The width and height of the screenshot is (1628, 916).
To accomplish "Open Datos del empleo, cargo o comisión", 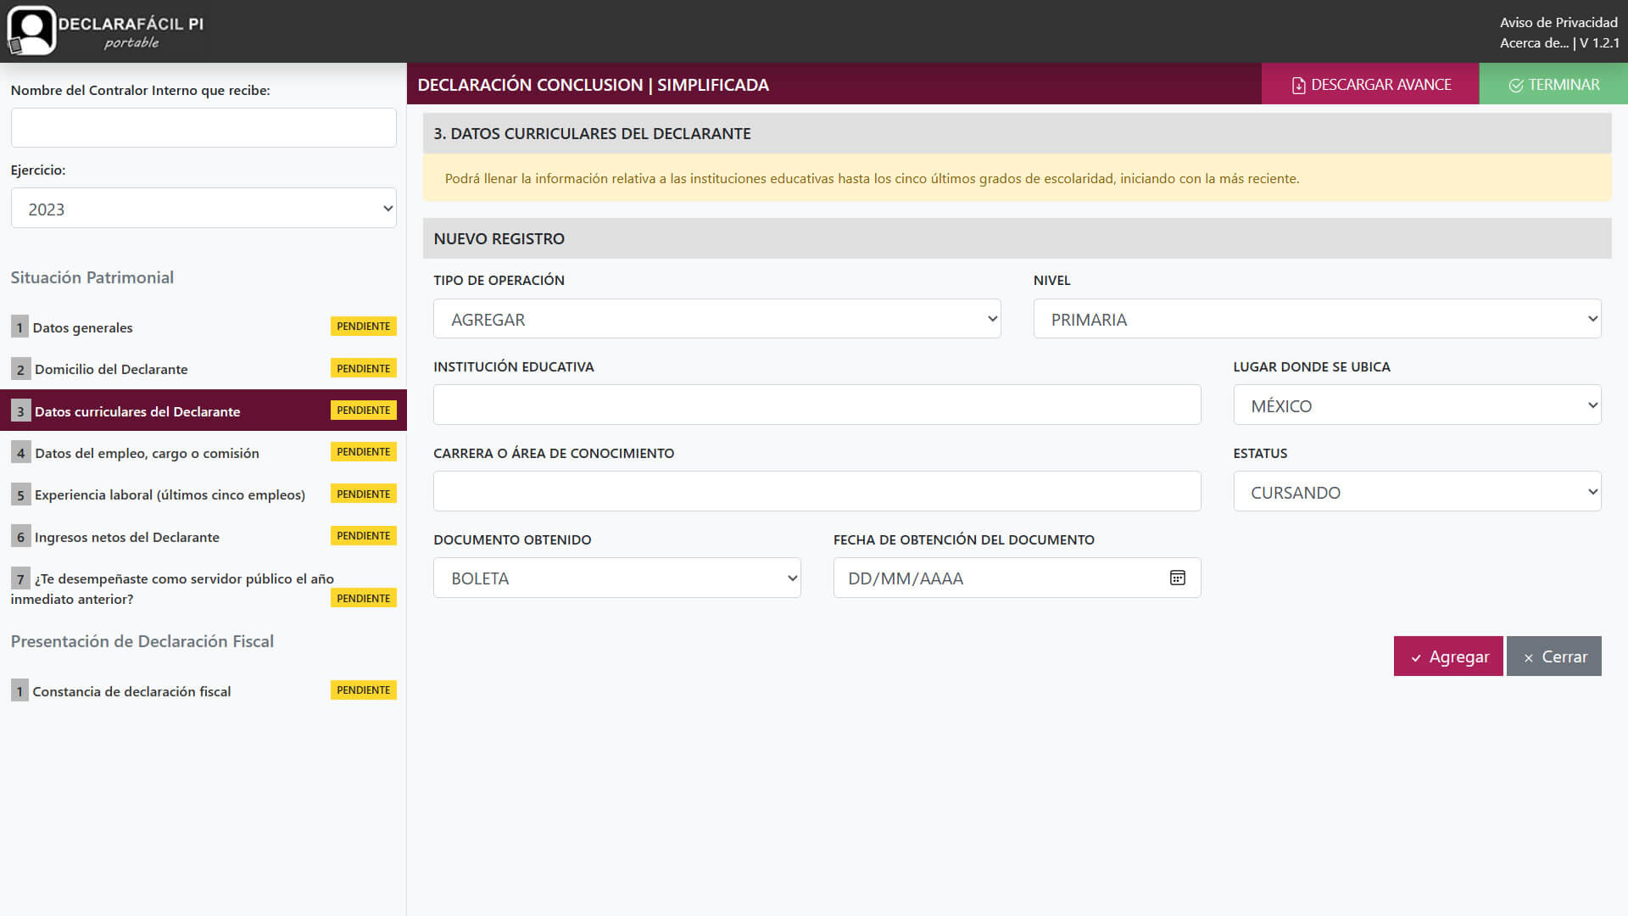I will click(203, 452).
